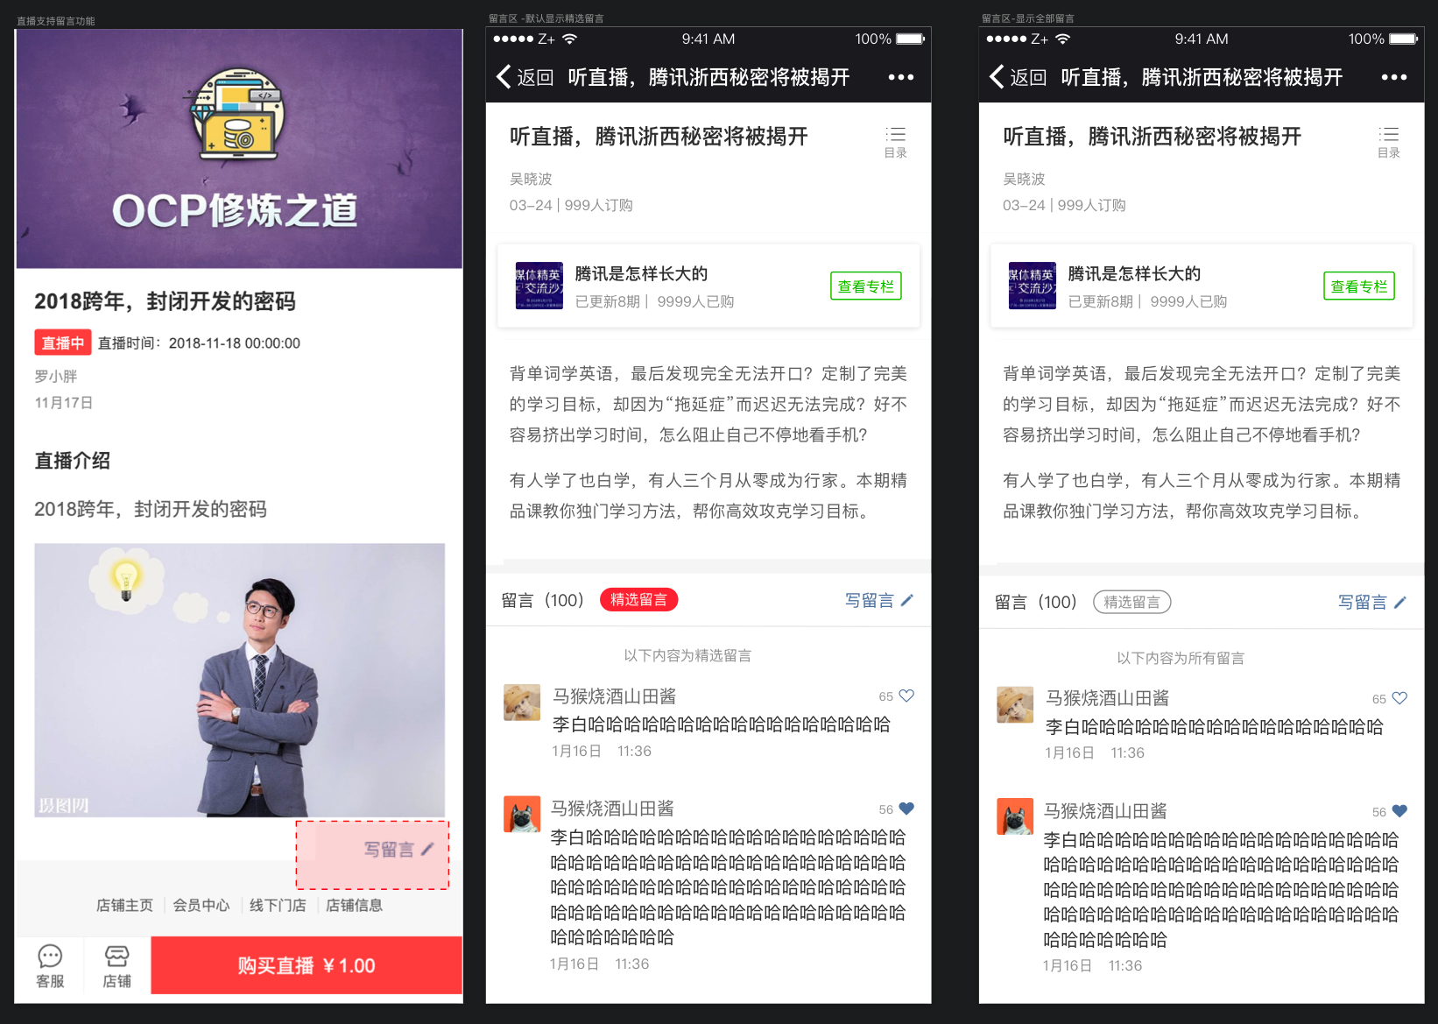The image size is (1438, 1024).
Task: Tap 写留言 inside the red dashed box
Action: [x=398, y=850]
